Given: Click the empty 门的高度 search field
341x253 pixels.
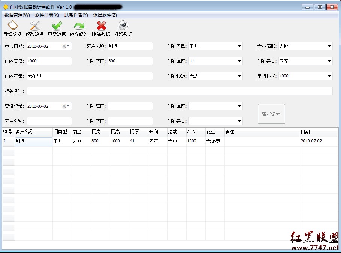Looking at the screenshot, I should click(130, 106).
